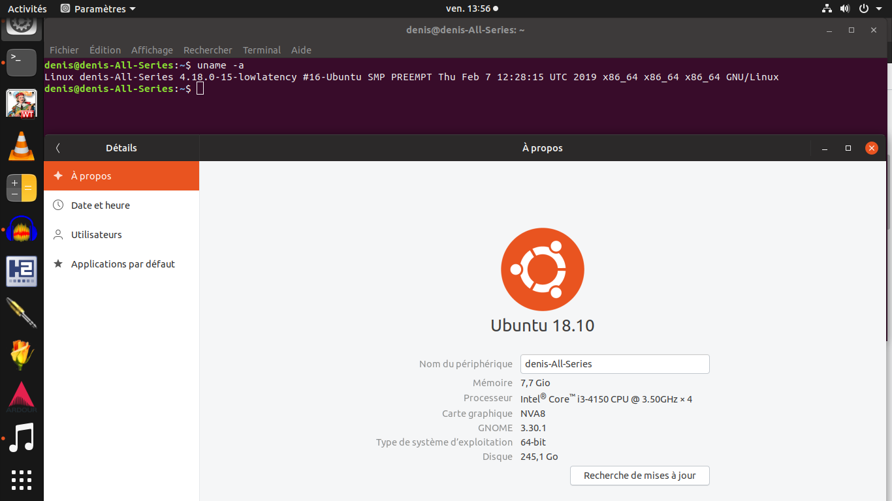Screen dimensions: 892x501
Task: Open the Activités overview
Action: tap(27, 9)
